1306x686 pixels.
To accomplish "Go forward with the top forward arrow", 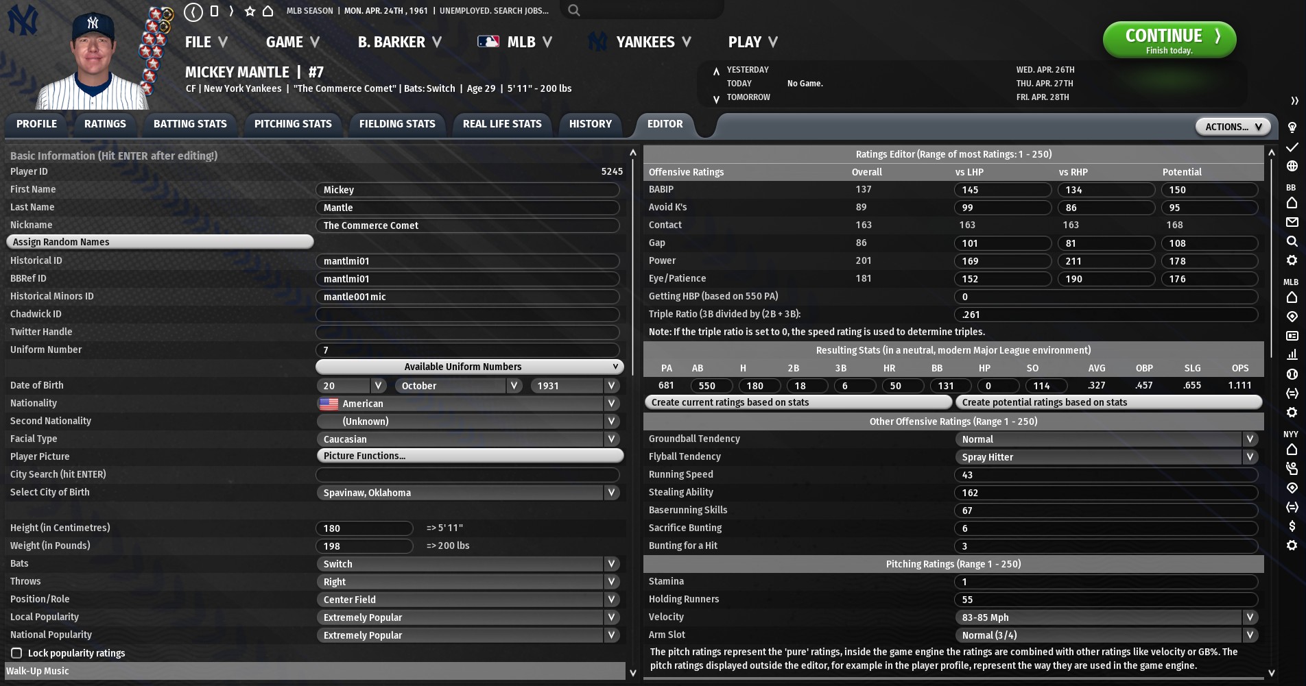I will coord(231,11).
